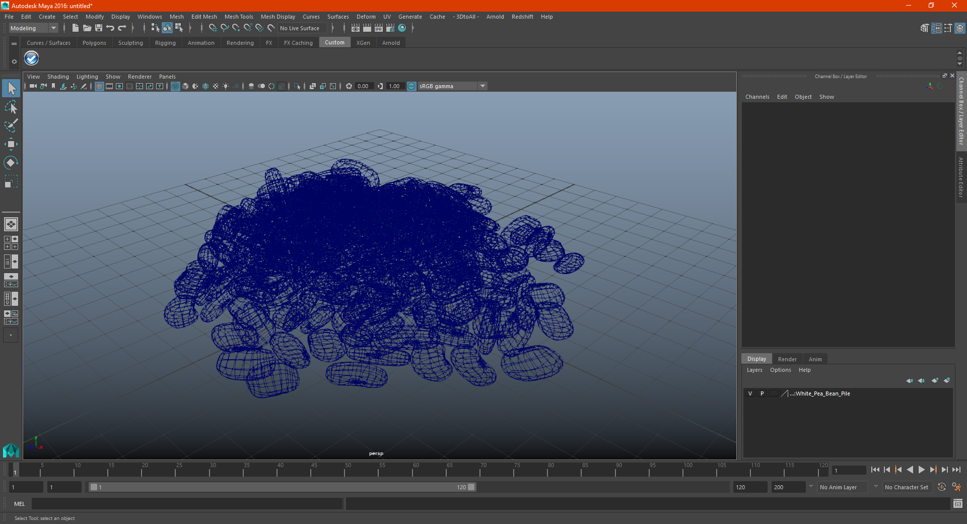Activate the Paint Selection tool
Viewport: 967px width, 524px height.
(11, 125)
